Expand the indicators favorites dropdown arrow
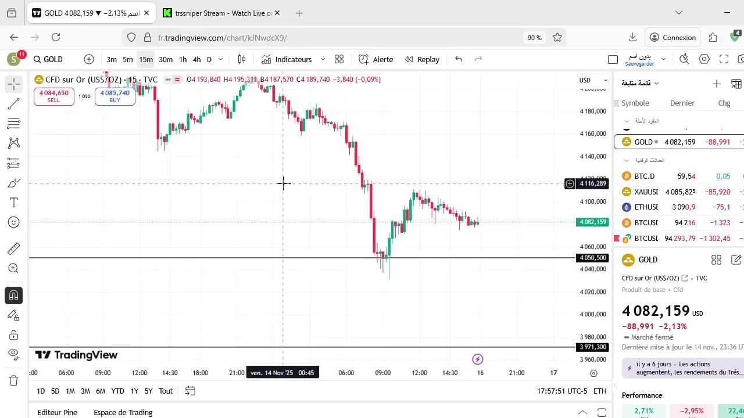Viewport: 744px width, 418px height. (323, 59)
